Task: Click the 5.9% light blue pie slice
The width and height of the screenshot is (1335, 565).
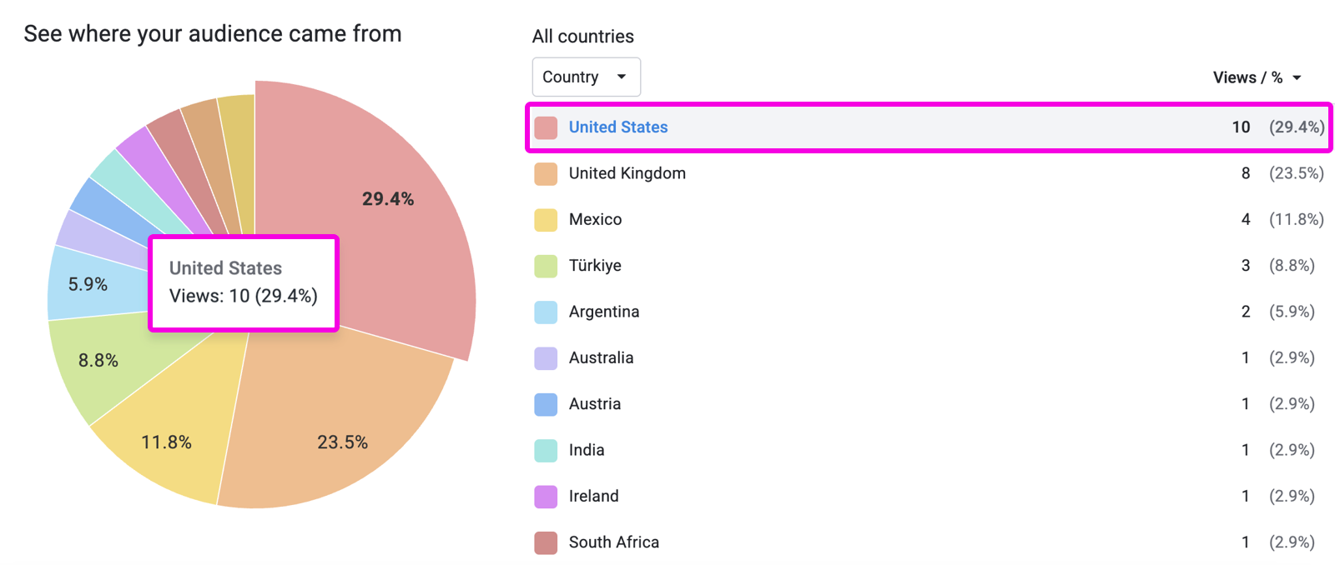Action: [88, 285]
